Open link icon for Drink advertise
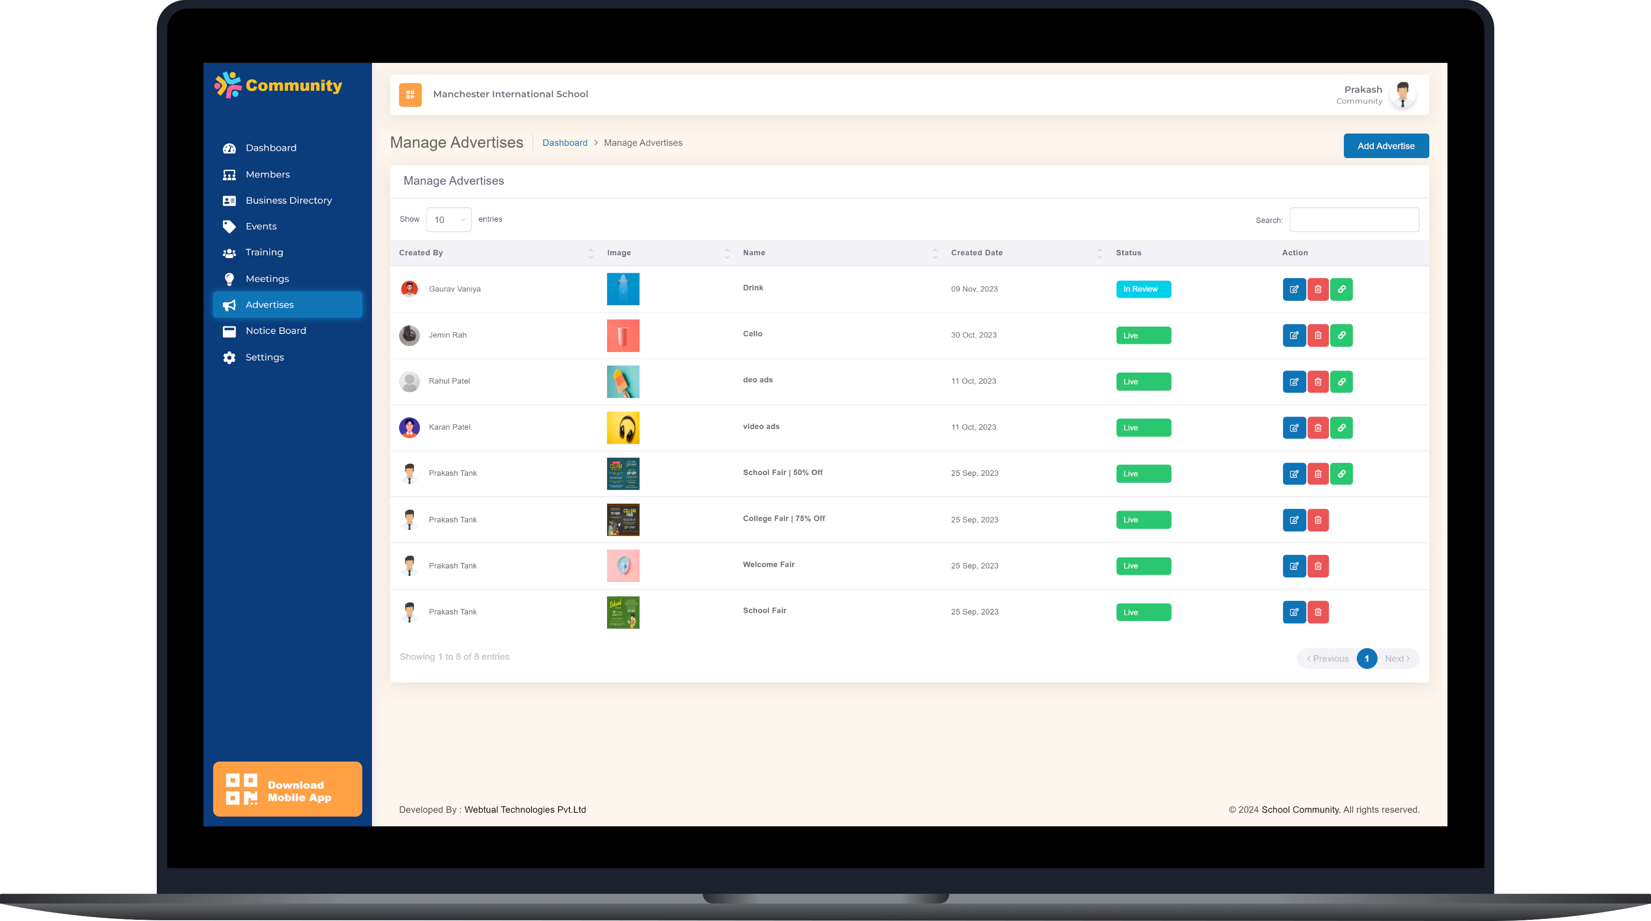The width and height of the screenshot is (1651, 921). tap(1341, 289)
